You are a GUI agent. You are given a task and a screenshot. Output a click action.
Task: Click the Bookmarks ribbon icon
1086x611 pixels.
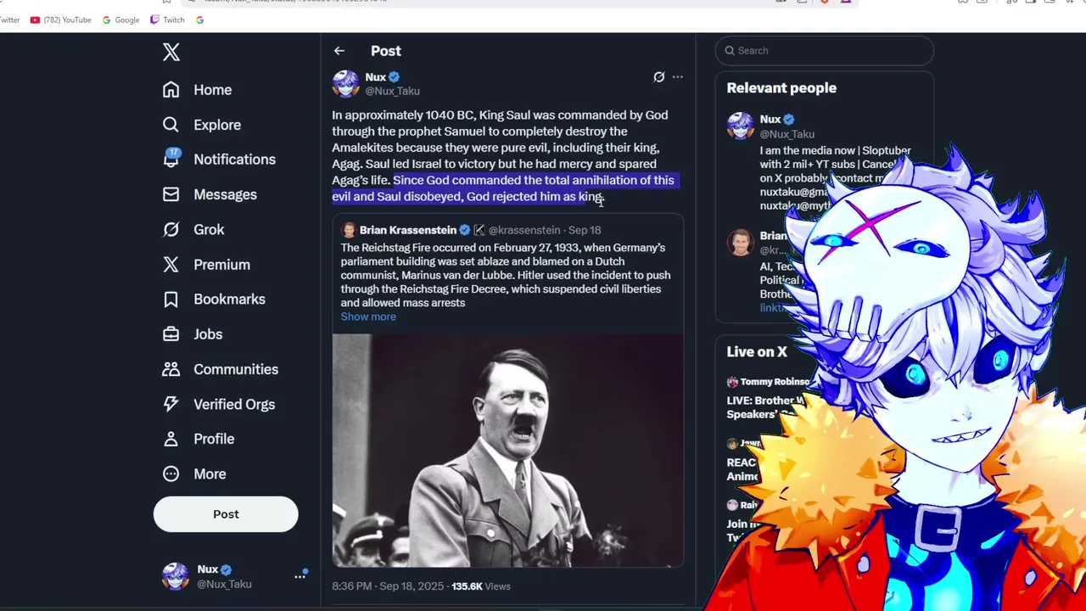click(x=171, y=300)
